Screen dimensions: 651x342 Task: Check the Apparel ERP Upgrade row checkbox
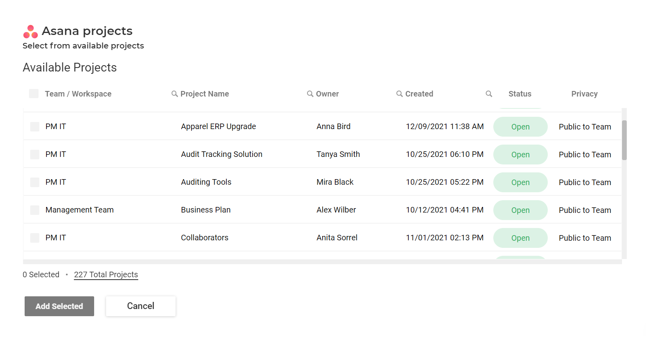click(x=35, y=127)
